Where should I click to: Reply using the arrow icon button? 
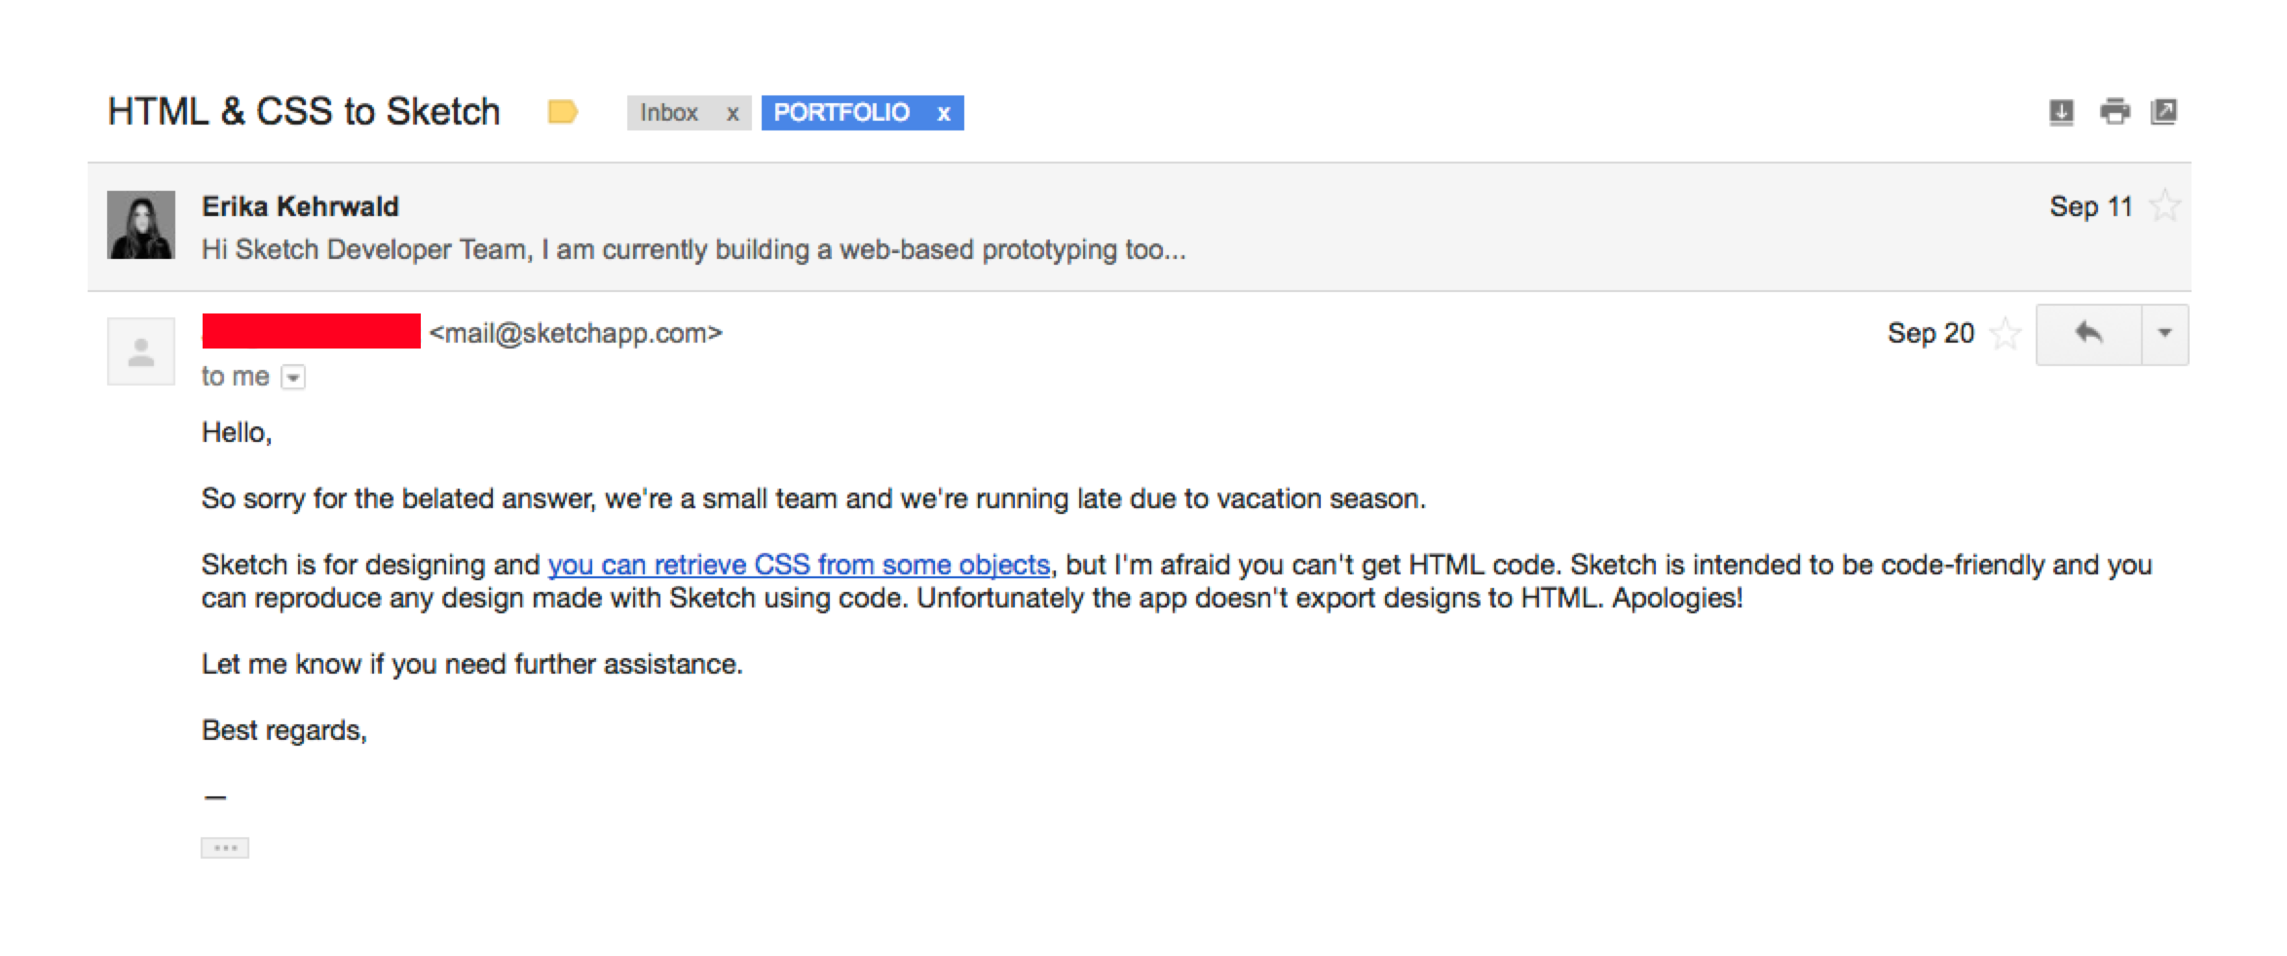[x=2088, y=334]
